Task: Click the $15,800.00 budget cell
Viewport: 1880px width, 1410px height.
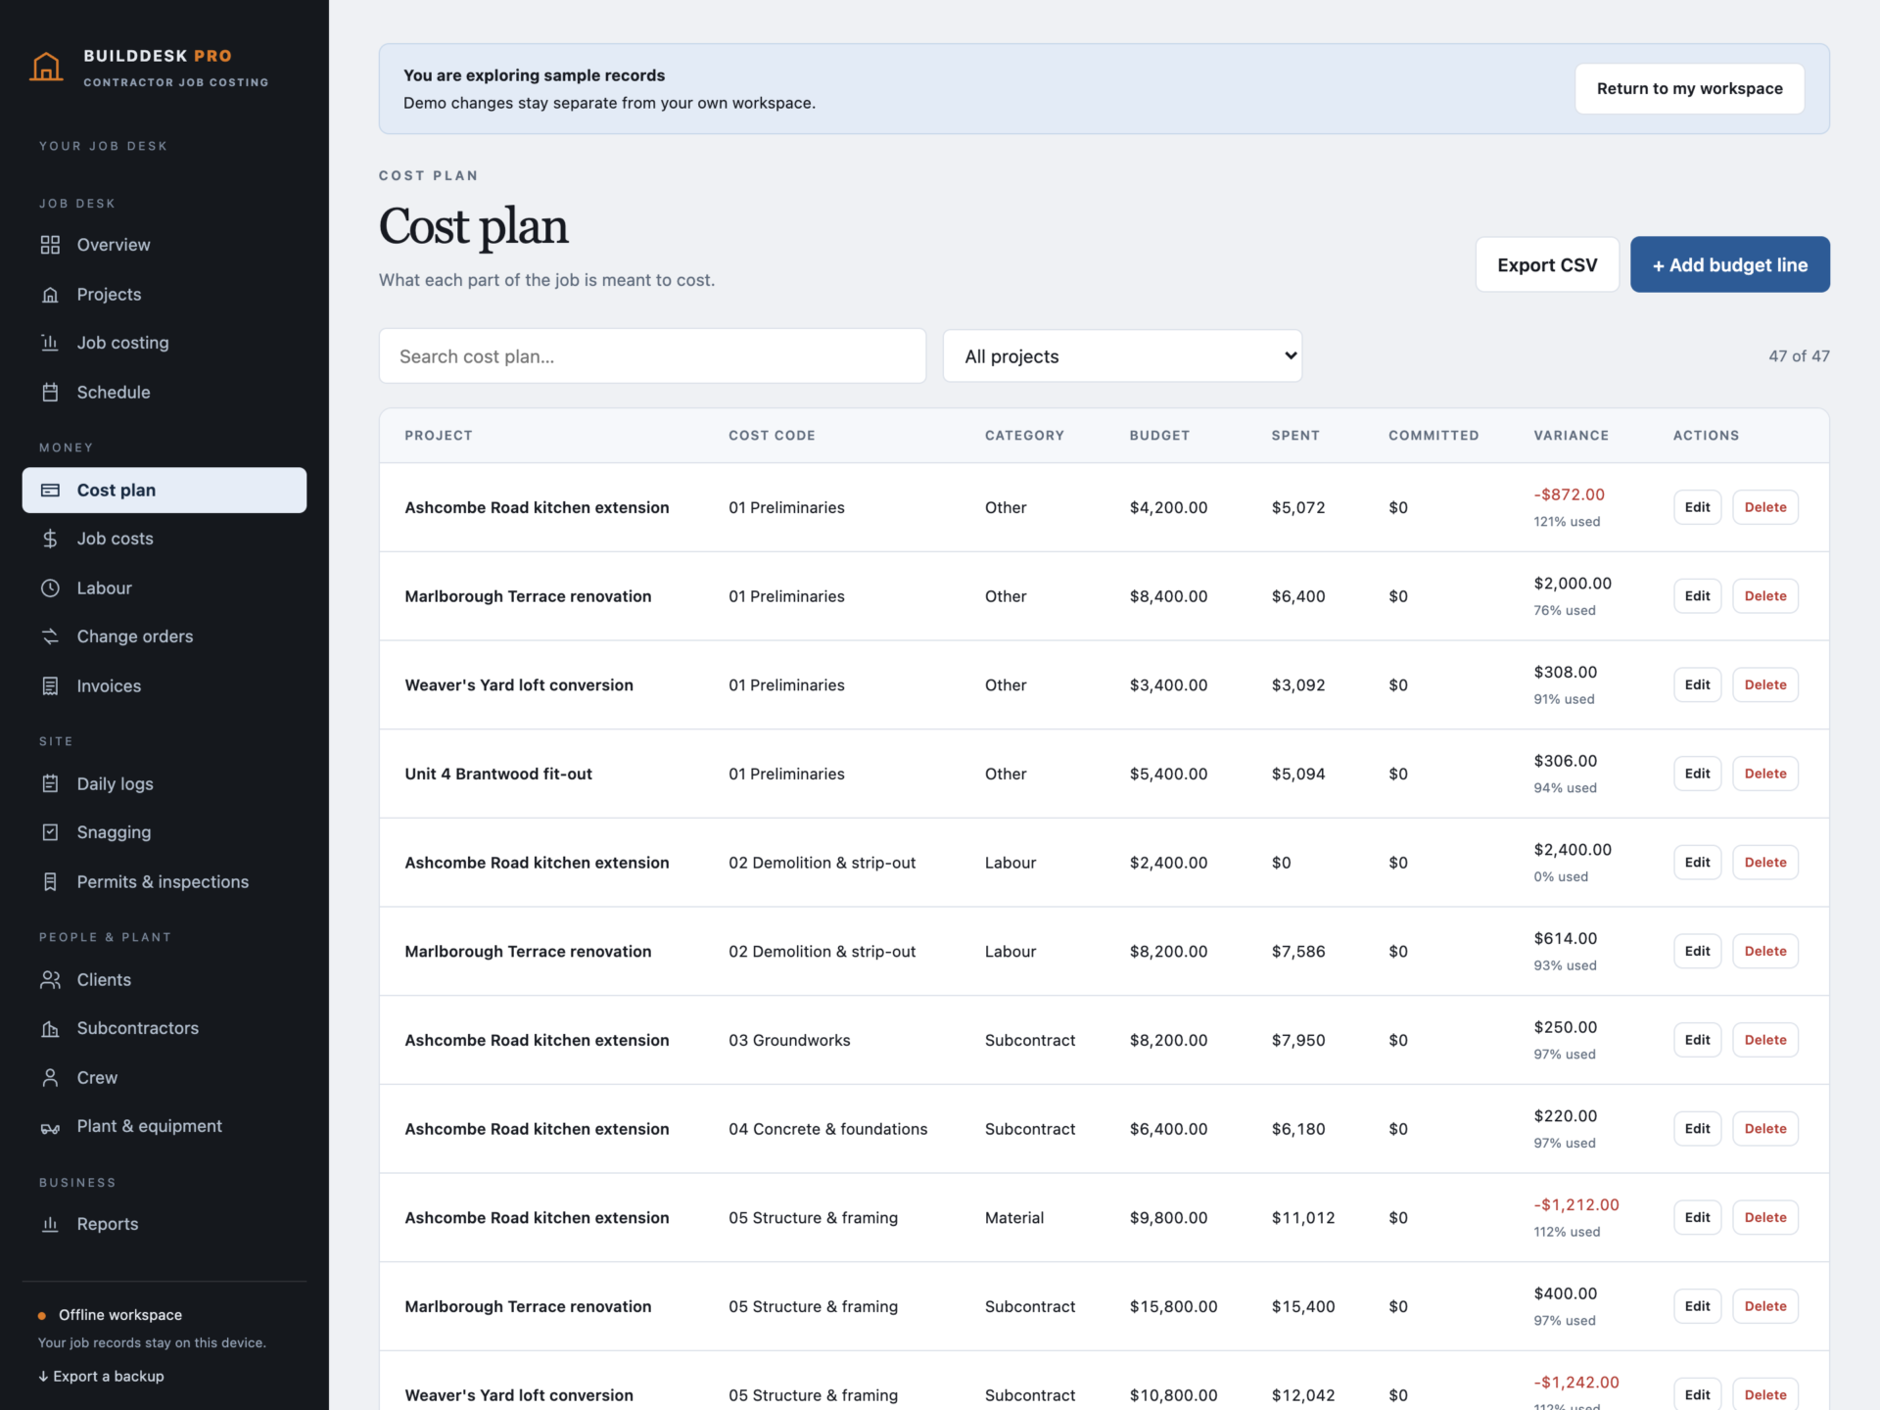Action: tap(1173, 1306)
